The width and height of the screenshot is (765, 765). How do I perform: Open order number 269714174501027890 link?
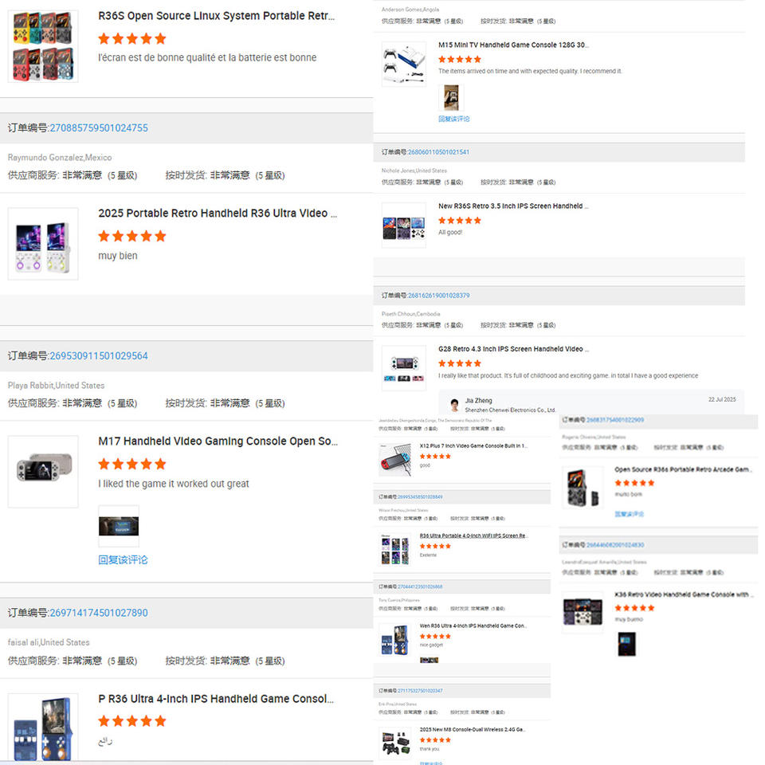click(99, 613)
